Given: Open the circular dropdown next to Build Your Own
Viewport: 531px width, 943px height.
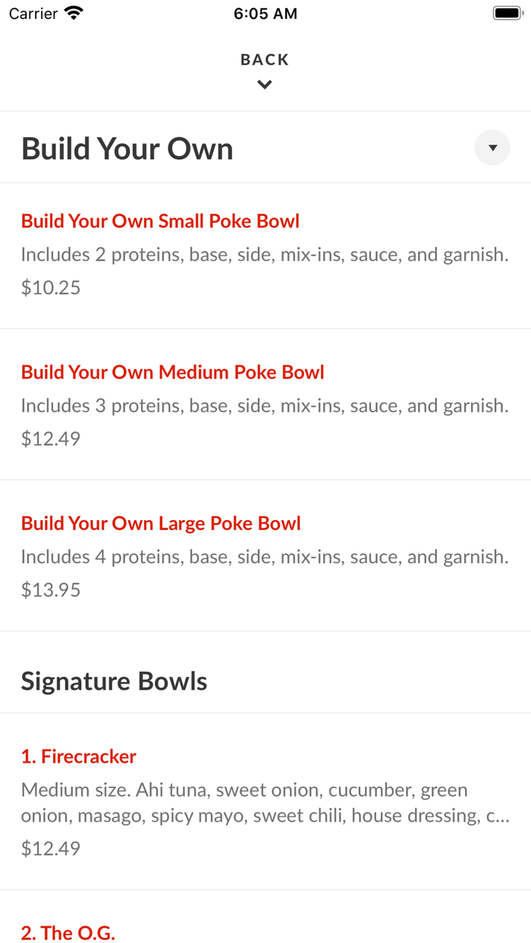Looking at the screenshot, I should pos(492,147).
